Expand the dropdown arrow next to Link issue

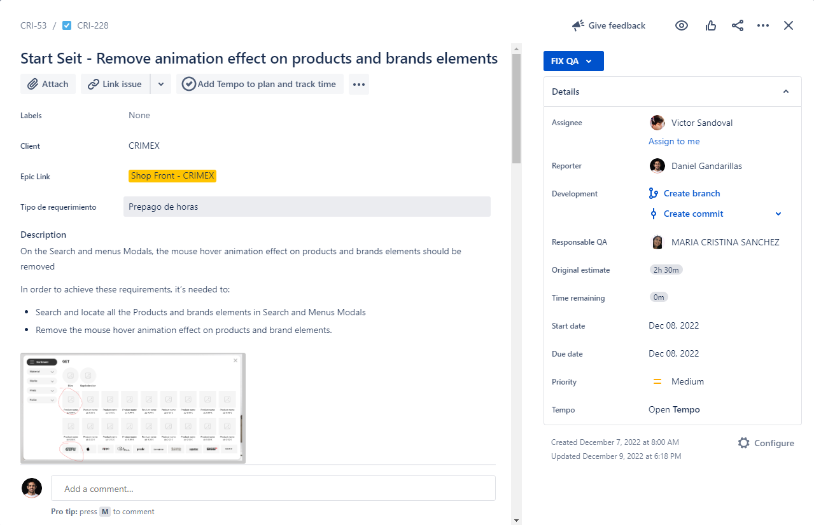point(161,84)
